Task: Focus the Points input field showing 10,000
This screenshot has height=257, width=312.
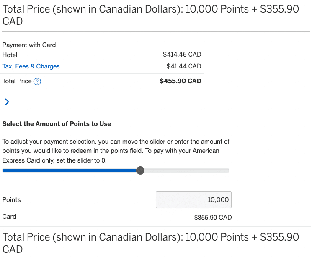Action: coord(193,200)
